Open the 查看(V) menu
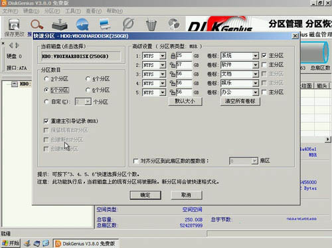 (x=94, y=11)
